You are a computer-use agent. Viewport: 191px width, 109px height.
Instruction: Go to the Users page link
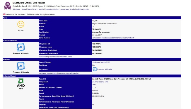[35, 9]
